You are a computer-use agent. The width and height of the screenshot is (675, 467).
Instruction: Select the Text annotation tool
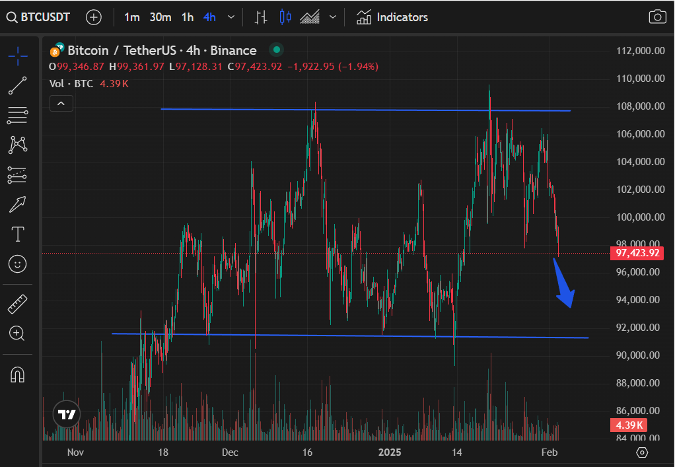18,234
